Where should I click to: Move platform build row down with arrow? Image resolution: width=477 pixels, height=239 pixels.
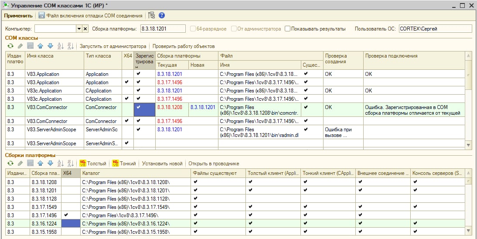pos(50,164)
